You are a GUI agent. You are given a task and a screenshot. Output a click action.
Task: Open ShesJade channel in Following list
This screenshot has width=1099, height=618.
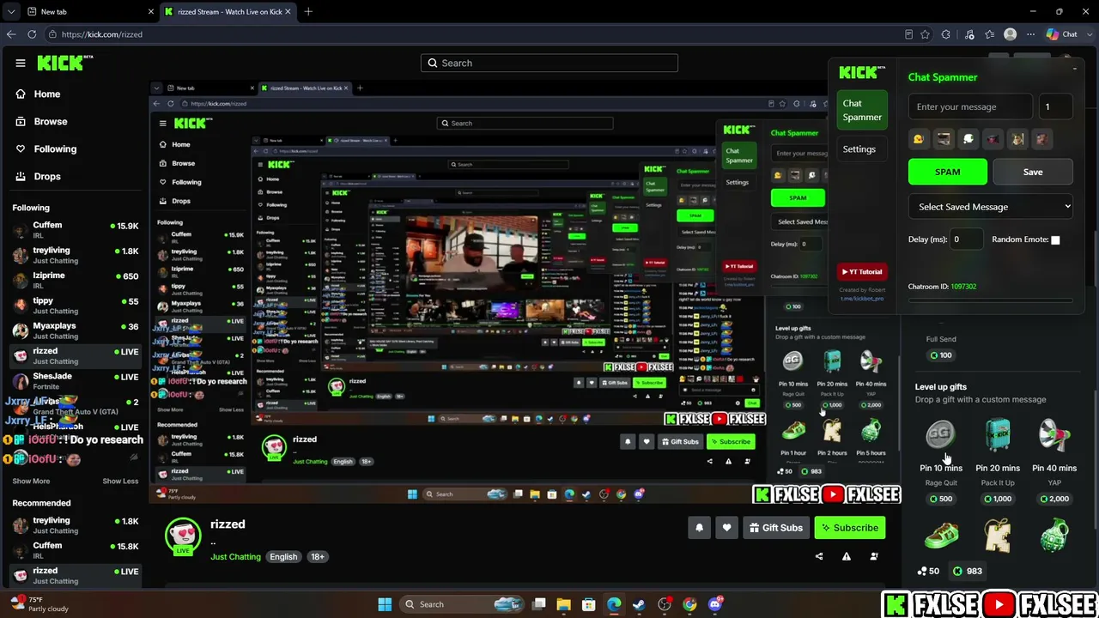click(76, 381)
